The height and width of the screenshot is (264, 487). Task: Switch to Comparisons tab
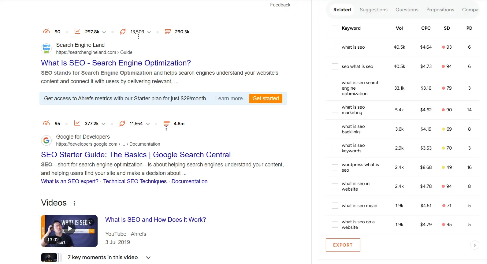pyautogui.click(x=471, y=10)
